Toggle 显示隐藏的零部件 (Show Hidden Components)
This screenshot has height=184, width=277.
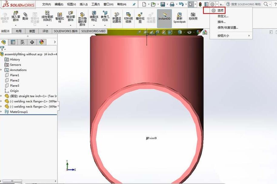[x=82, y=17]
